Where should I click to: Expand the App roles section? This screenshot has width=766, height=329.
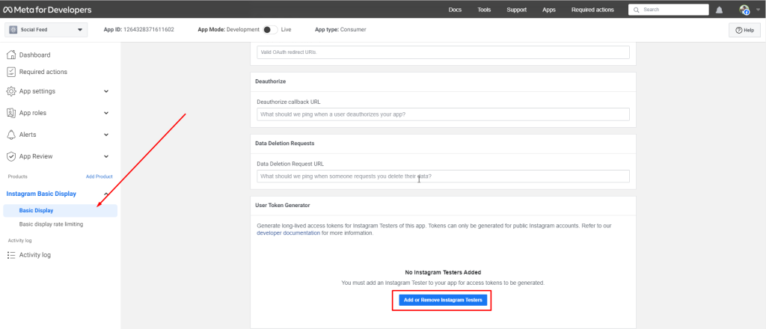point(106,113)
